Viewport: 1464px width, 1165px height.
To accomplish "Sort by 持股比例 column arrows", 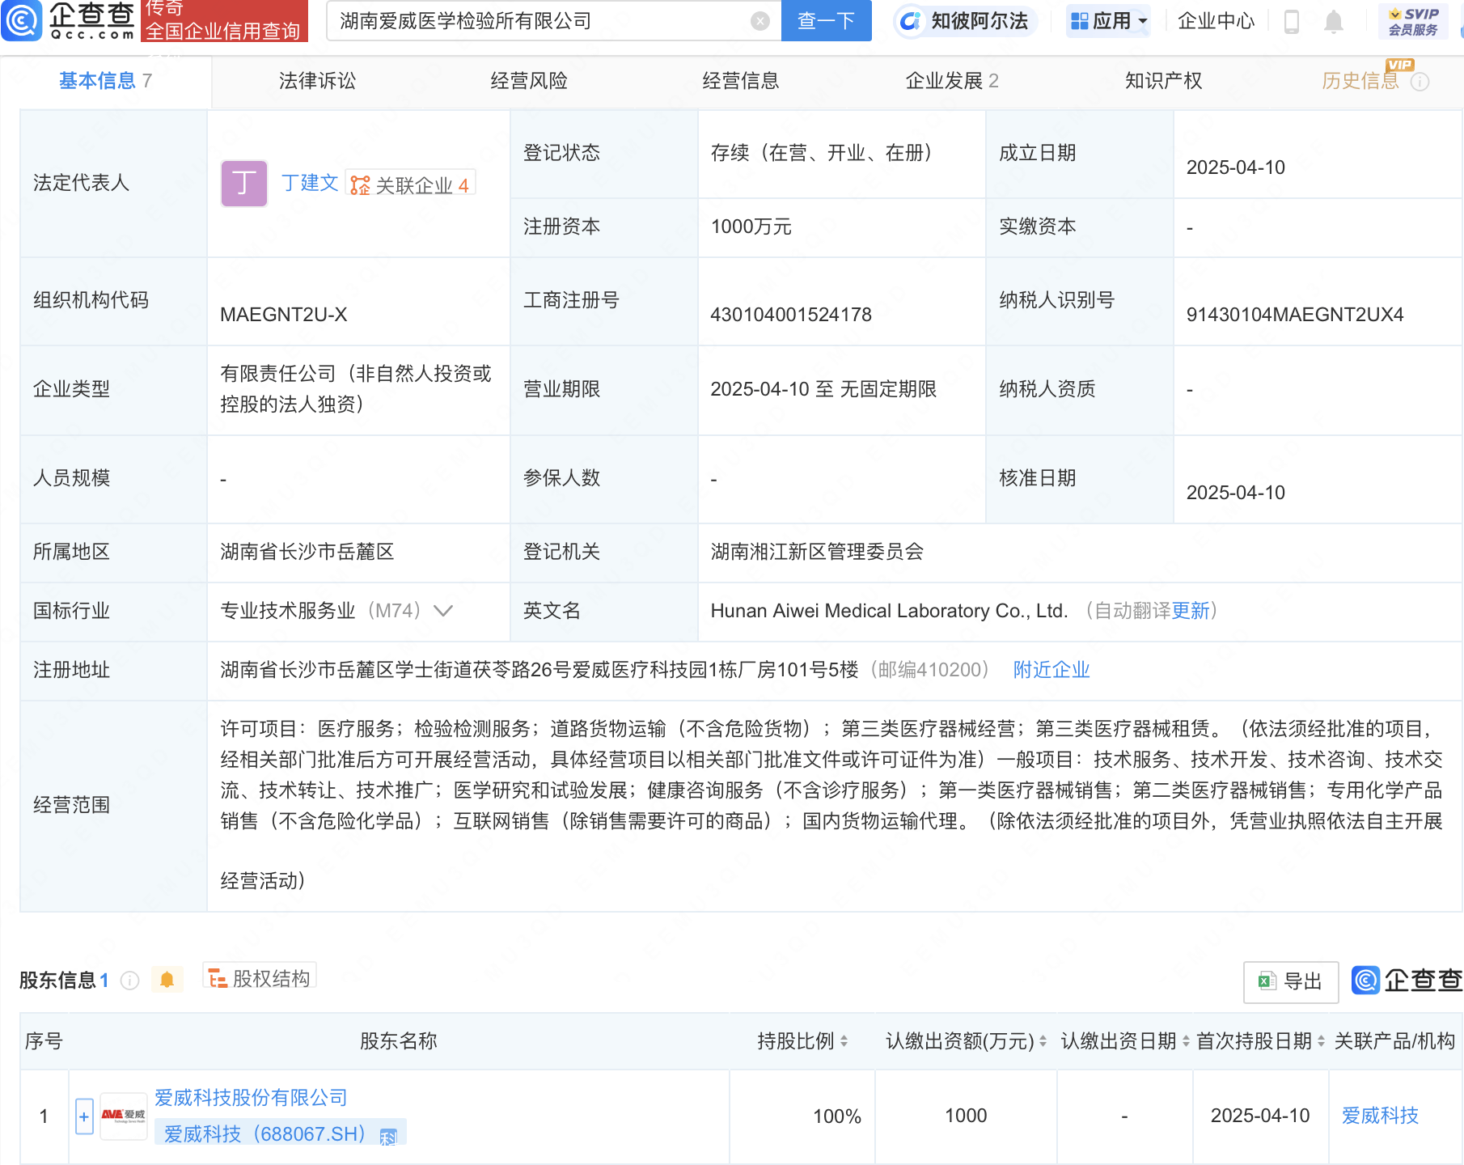I will pos(844,1041).
